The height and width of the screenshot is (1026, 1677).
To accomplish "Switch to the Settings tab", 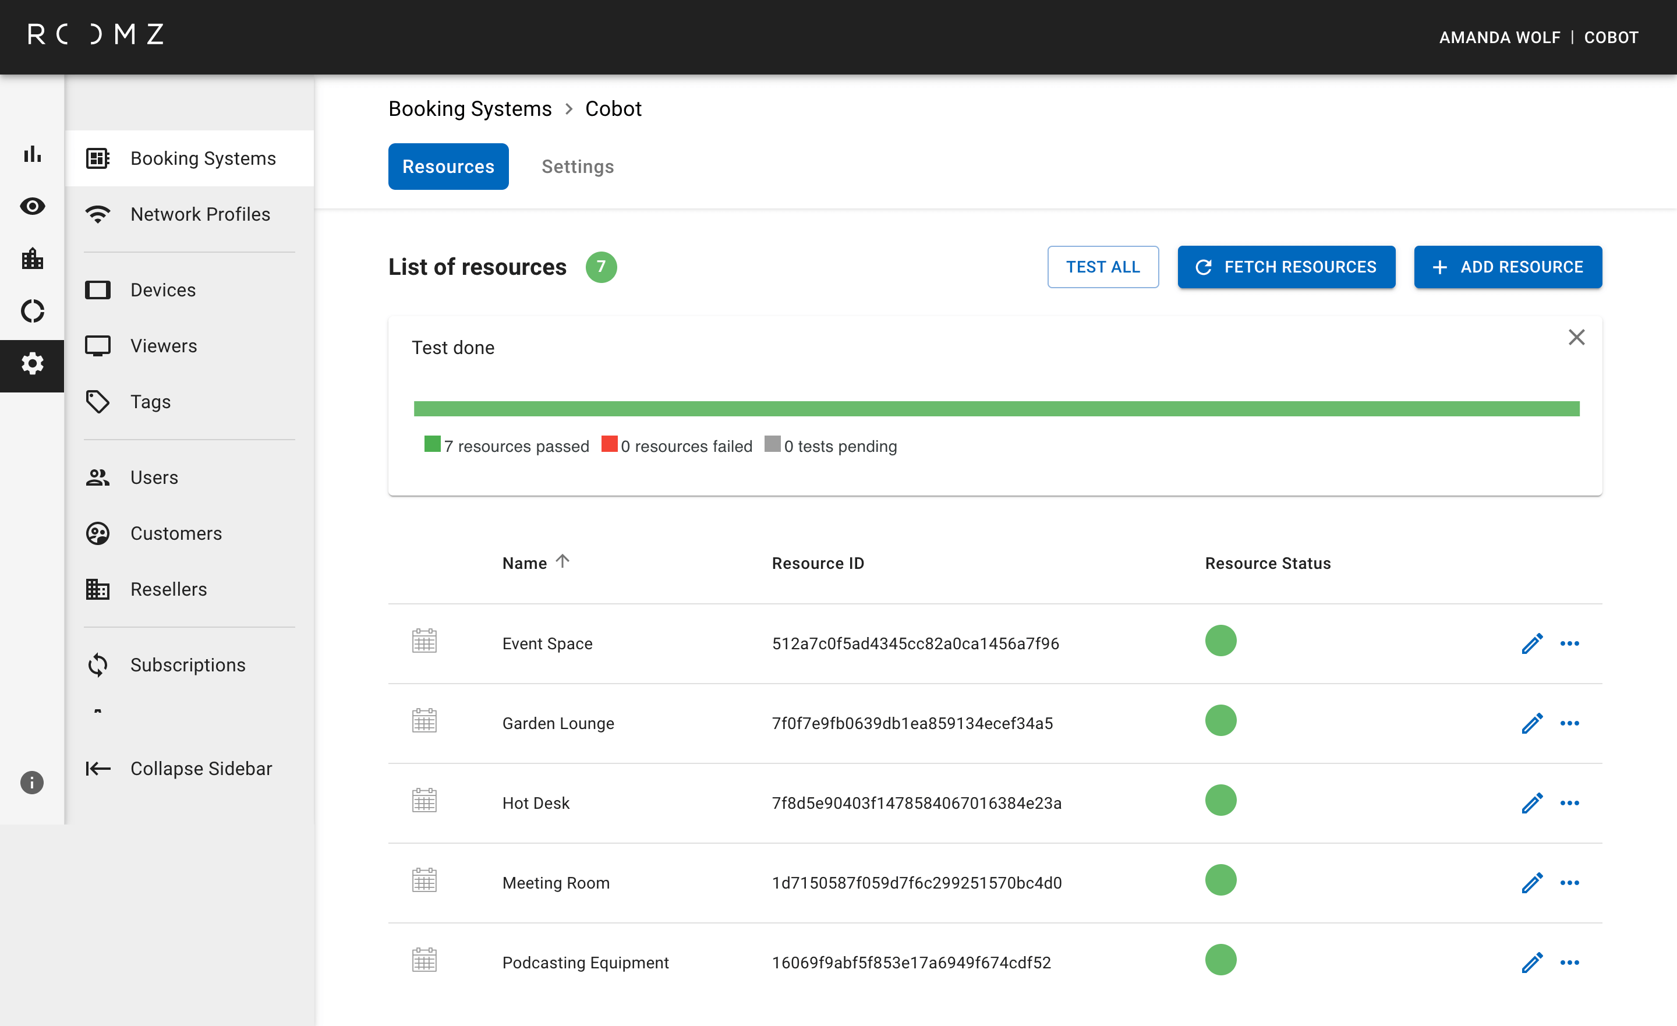I will coord(577,167).
